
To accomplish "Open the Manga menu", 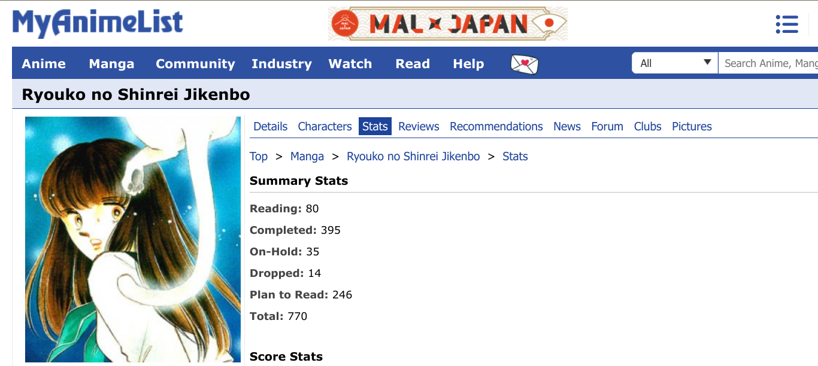I will [x=111, y=63].
